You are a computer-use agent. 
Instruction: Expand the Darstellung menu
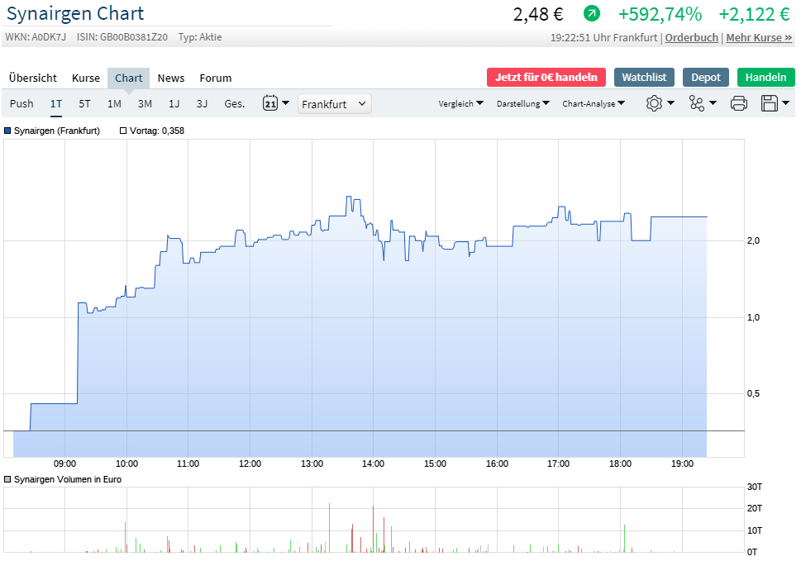pos(522,104)
